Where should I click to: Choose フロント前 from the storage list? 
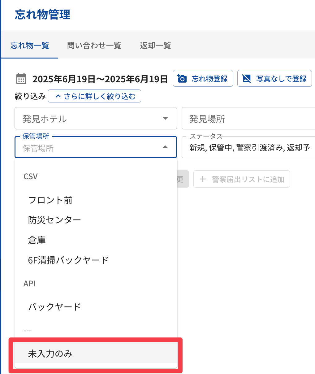point(50,200)
